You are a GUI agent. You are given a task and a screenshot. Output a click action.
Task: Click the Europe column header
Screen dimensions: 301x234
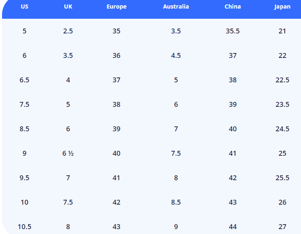point(116,7)
